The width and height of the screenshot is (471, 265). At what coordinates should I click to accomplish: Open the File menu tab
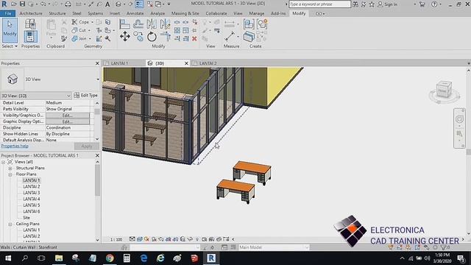pos(8,13)
